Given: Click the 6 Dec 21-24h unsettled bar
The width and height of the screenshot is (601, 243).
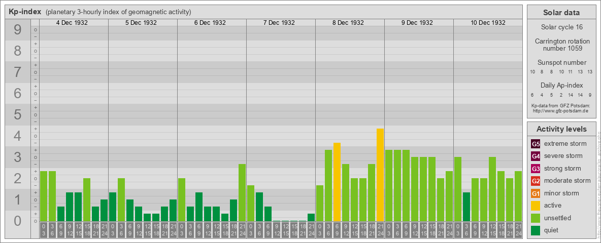Looking at the screenshot, I should coord(242,192).
